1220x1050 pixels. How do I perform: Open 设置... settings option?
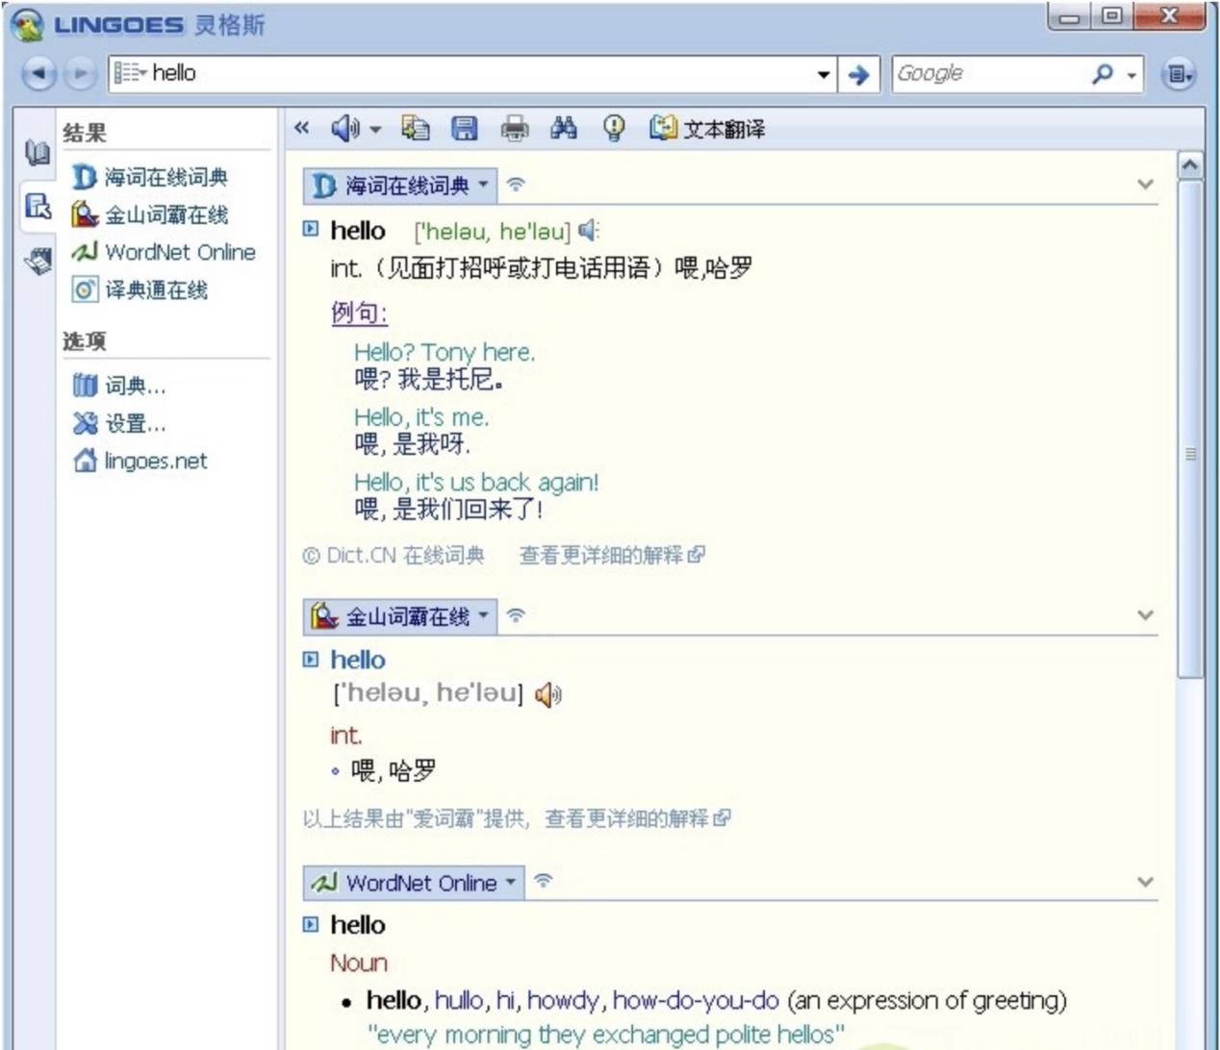[x=119, y=423]
